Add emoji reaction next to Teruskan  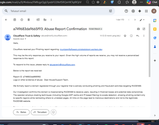coord(53,112)
